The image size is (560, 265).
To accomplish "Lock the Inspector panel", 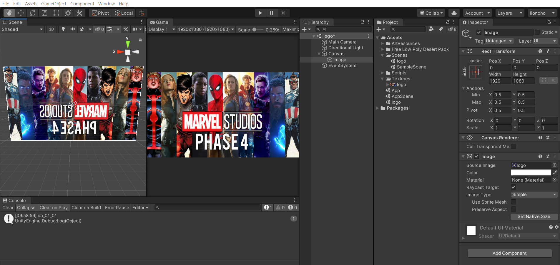I will tap(549, 22).
